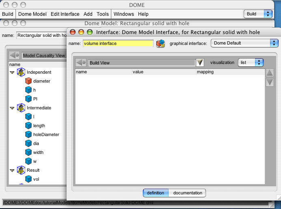281x209 pixels.
Task: Click the back arrow in Build View bar
Action: [81, 63]
